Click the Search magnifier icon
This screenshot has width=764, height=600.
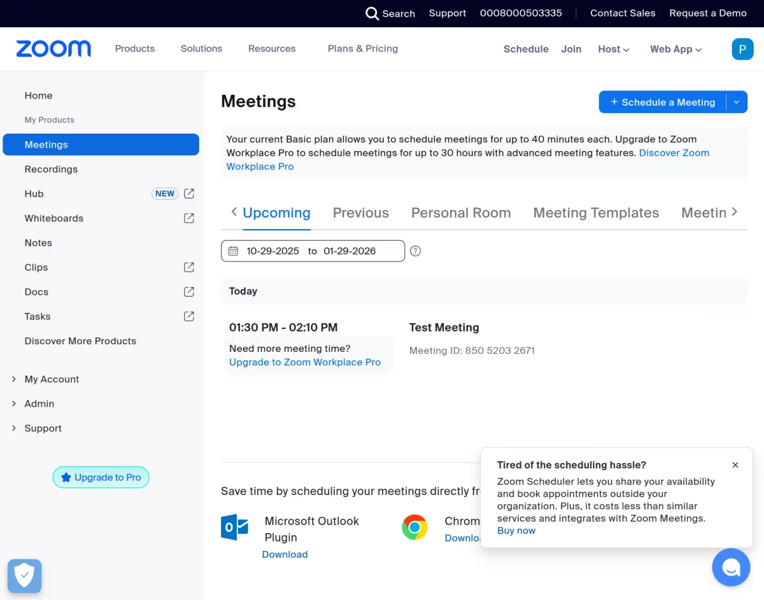pyautogui.click(x=372, y=13)
